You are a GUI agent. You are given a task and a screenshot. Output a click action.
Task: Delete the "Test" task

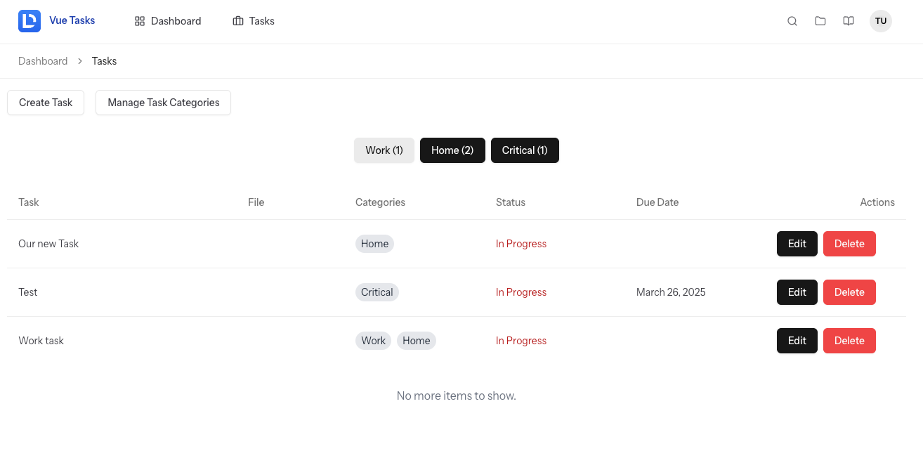[849, 292]
